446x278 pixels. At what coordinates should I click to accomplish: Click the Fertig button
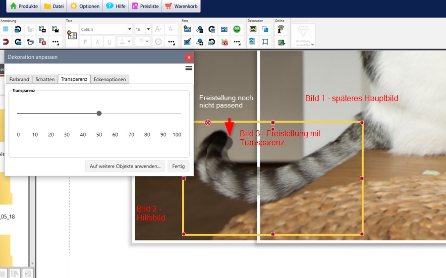pos(178,166)
